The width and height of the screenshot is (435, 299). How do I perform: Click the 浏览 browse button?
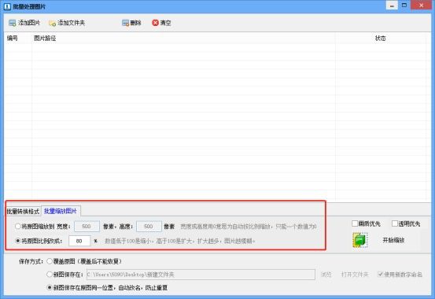click(326, 275)
